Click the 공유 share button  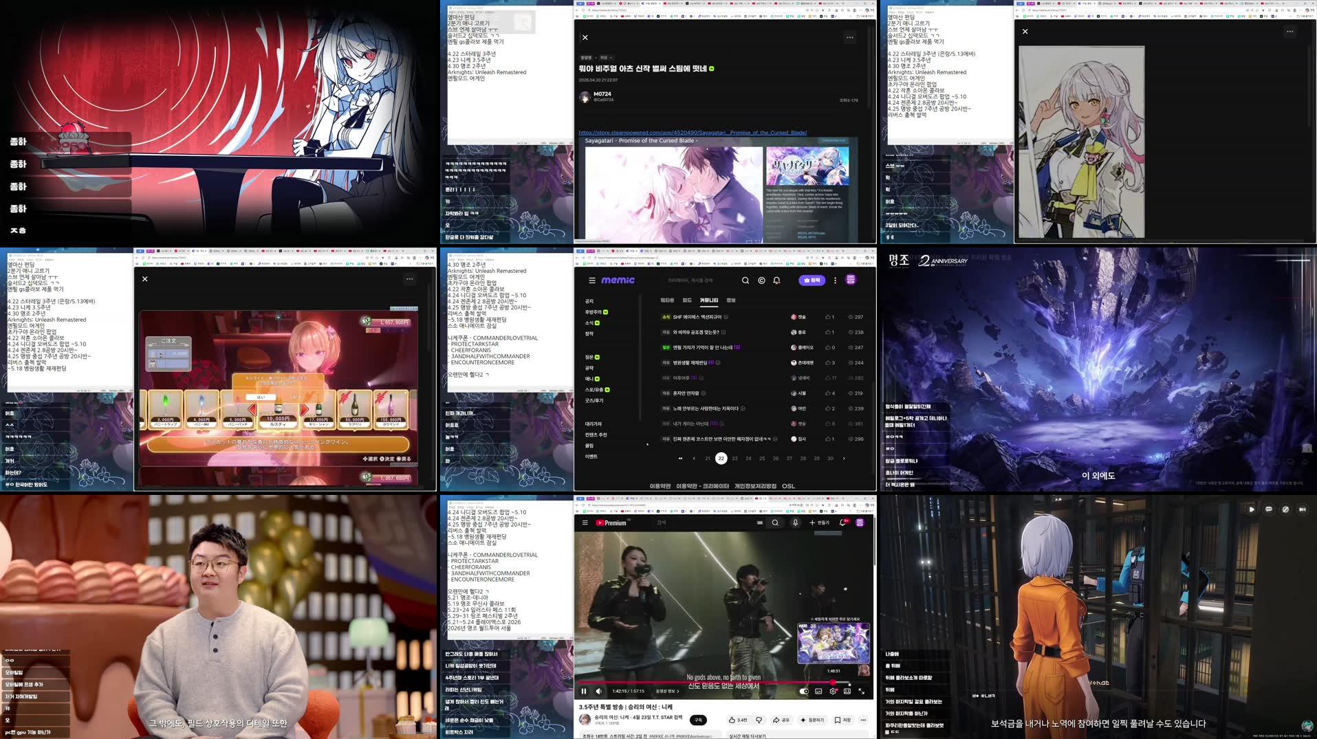[x=781, y=720]
